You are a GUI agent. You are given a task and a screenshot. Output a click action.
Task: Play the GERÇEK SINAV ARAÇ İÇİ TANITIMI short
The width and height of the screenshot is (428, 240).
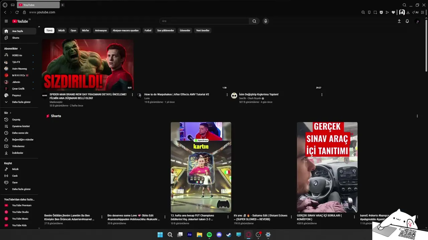pos(327,167)
